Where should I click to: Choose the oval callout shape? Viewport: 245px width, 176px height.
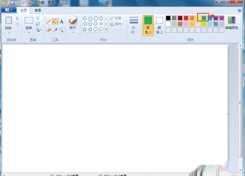(101, 29)
